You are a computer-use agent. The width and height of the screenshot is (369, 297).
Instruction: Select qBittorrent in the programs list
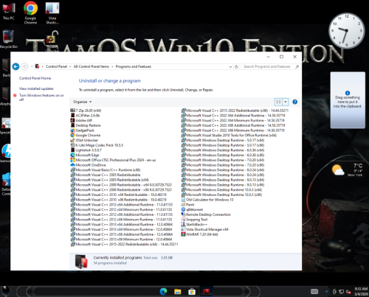tap(192, 209)
